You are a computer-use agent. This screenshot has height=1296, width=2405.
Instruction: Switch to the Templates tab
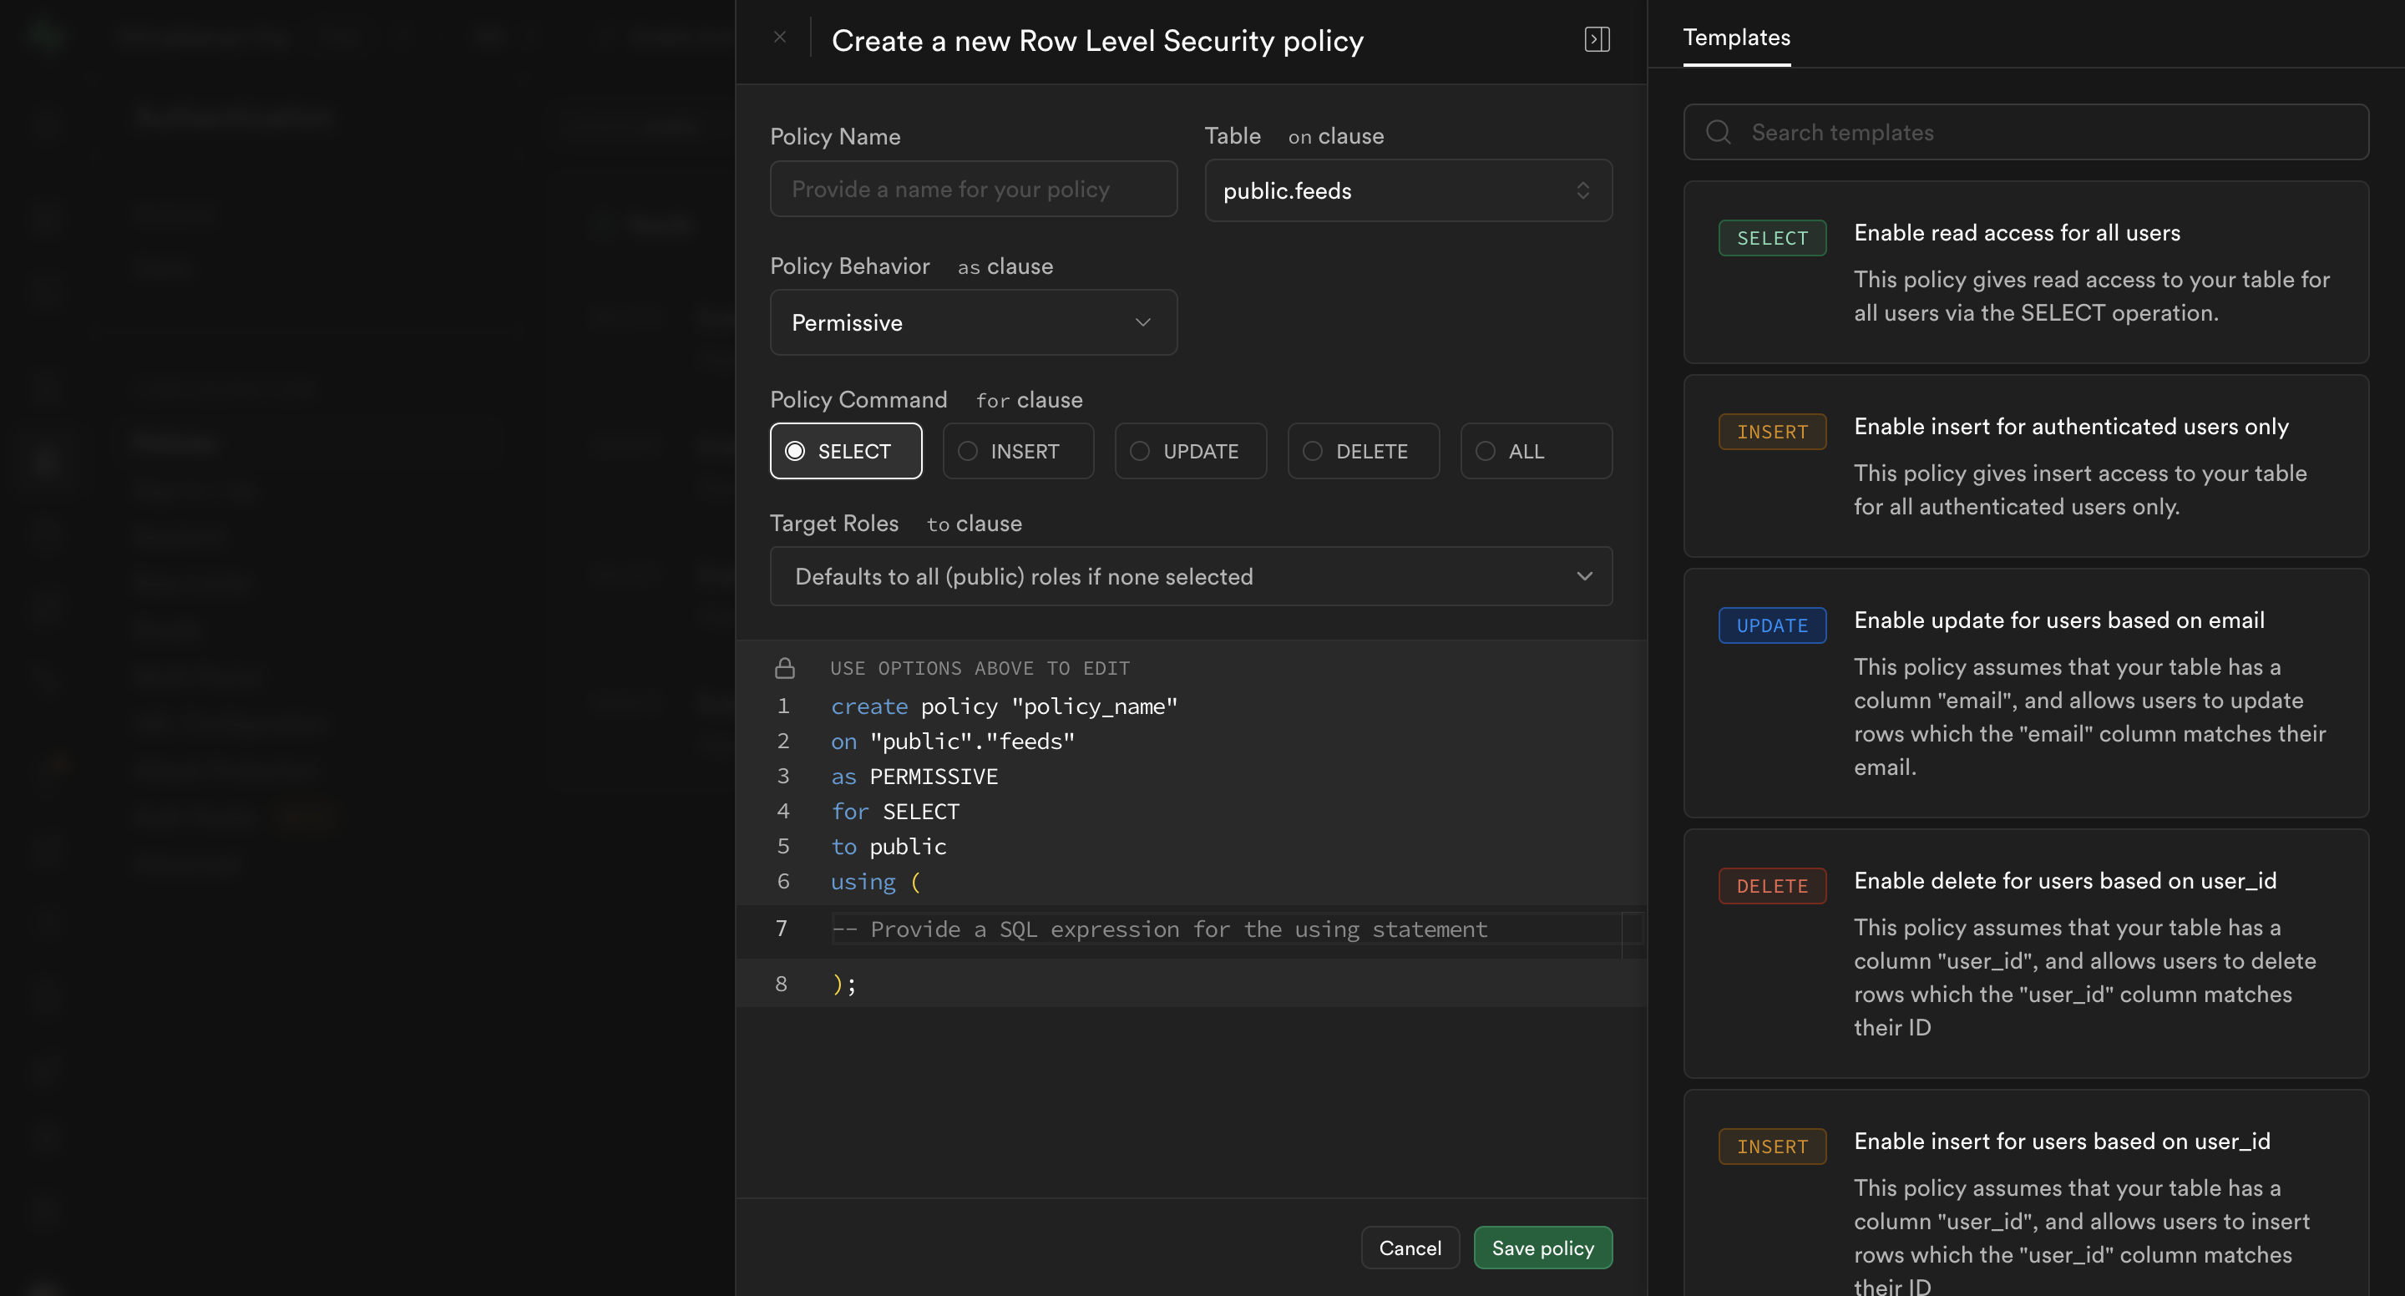pyautogui.click(x=1735, y=38)
